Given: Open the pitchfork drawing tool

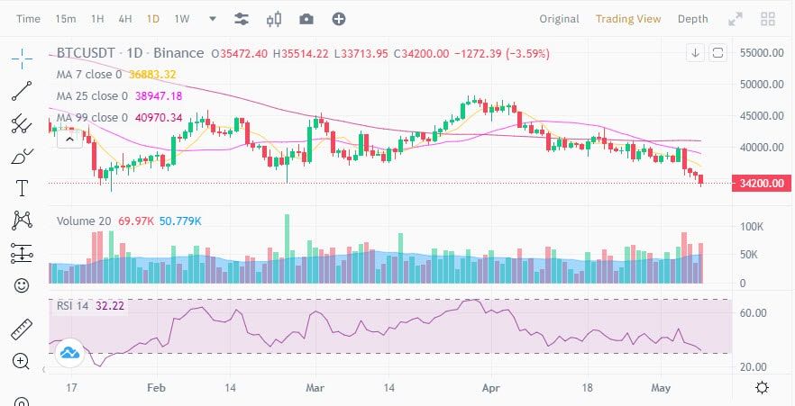Looking at the screenshot, I should [22, 123].
